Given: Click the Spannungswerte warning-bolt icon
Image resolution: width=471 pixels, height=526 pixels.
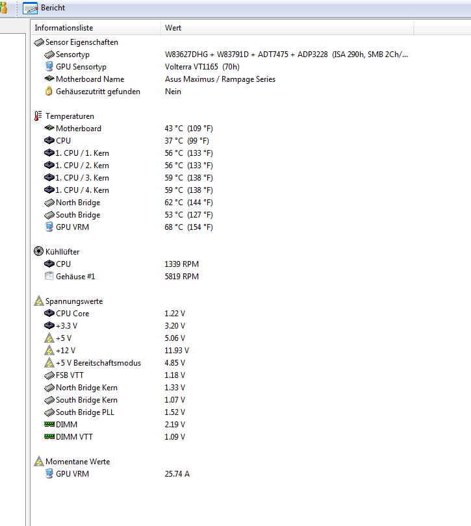Looking at the screenshot, I should pos(39,301).
